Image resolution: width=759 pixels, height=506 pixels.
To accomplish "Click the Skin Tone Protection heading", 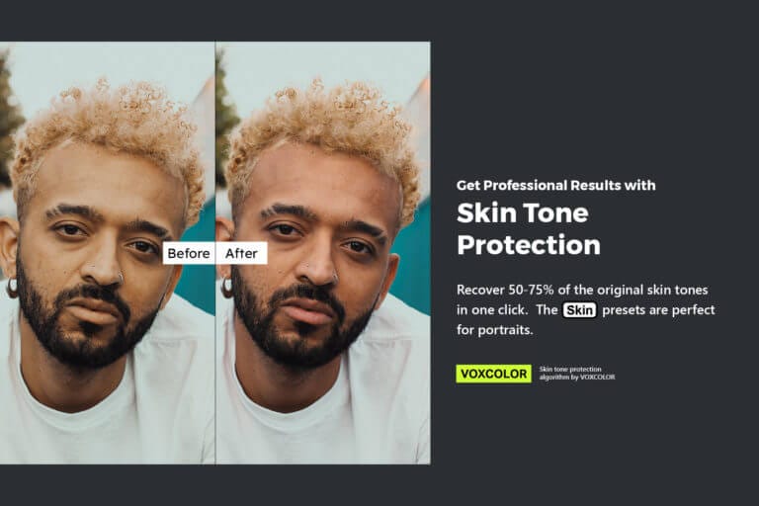I will point(529,228).
